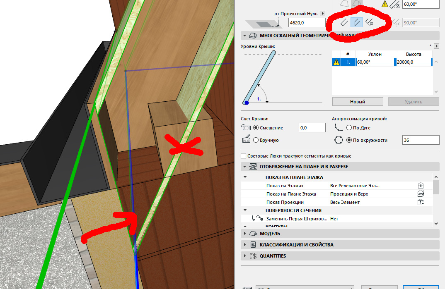Click the Вручную manual overhang icon
The height and width of the screenshot is (289, 445).
(246, 139)
